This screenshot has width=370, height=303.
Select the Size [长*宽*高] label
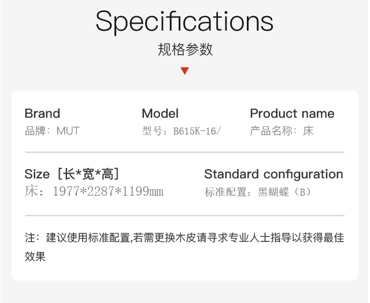coord(72,174)
